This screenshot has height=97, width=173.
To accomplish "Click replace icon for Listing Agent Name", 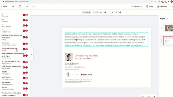I will [26, 78].
